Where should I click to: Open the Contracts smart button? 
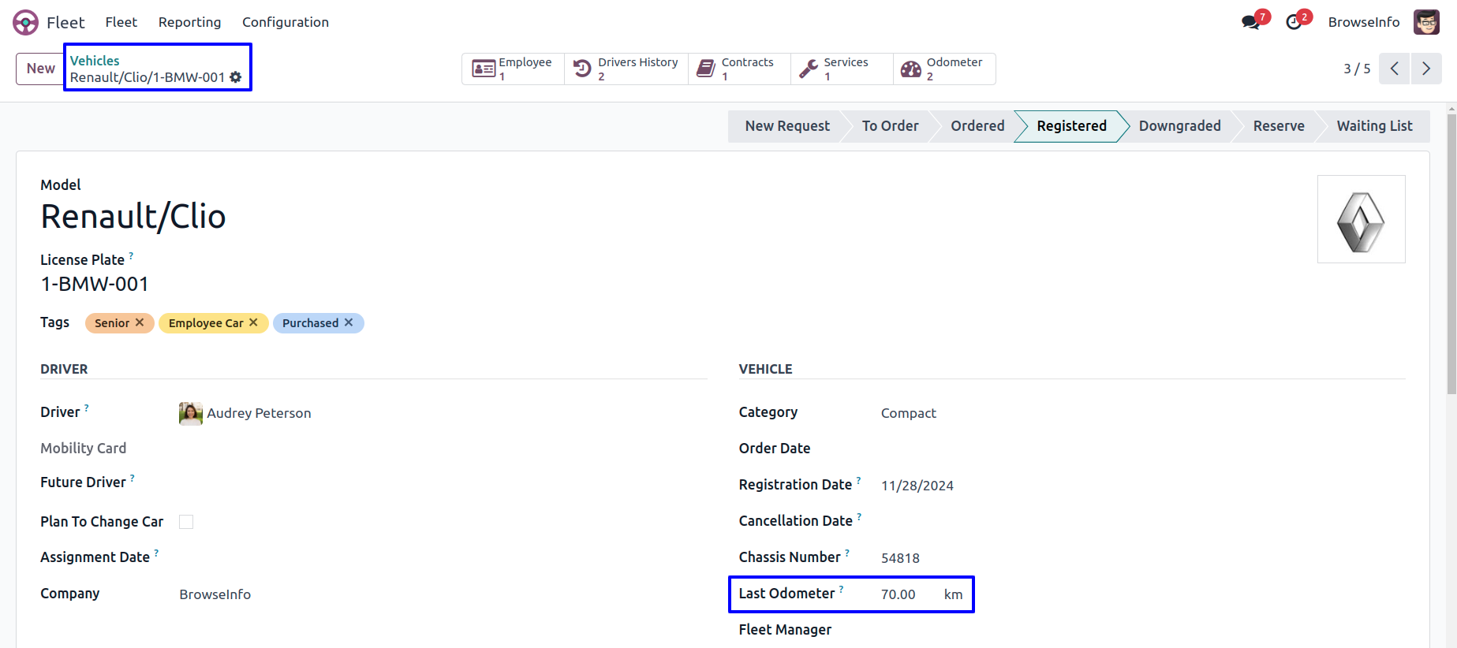pos(740,69)
